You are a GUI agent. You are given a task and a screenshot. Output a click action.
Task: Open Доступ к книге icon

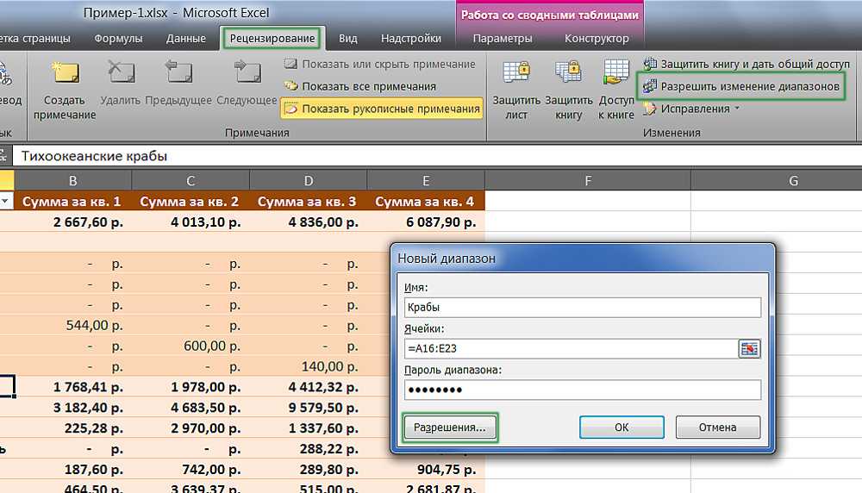click(616, 76)
